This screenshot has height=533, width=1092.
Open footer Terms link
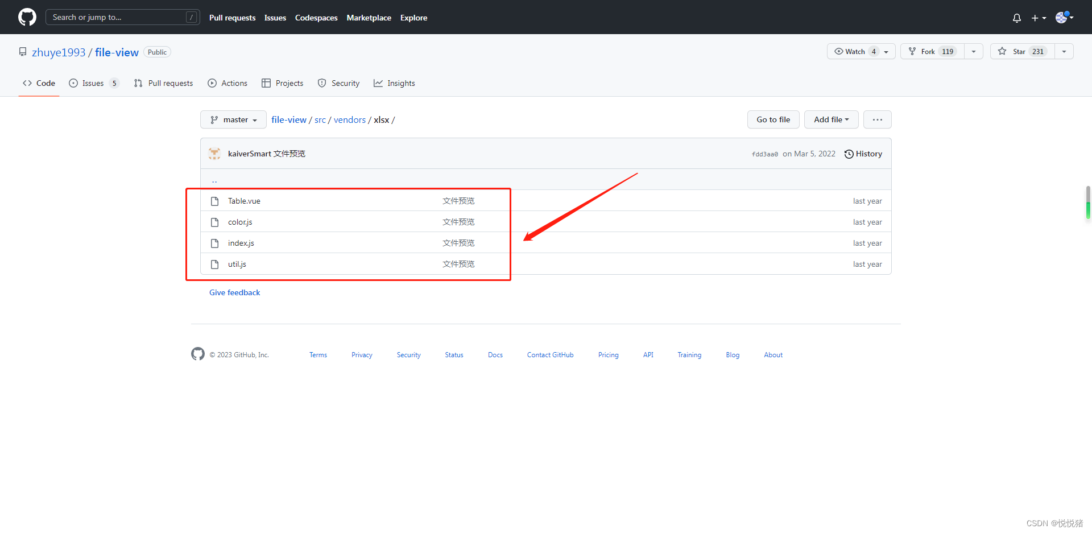[318, 355]
